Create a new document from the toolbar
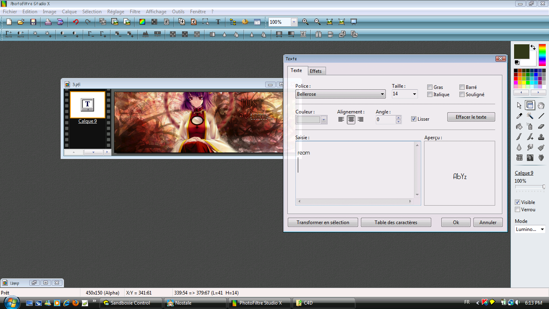The image size is (549, 309). coord(9,22)
